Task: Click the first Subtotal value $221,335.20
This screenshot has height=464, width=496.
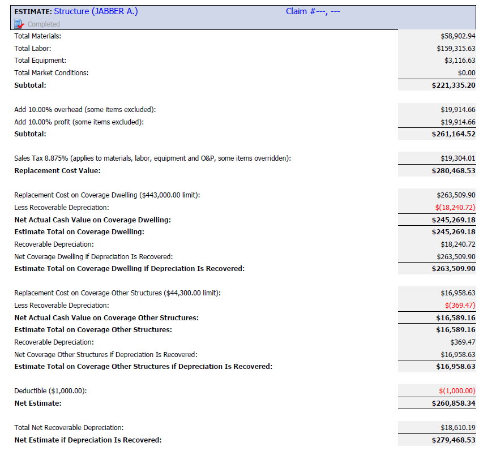Action: (x=454, y=85)
